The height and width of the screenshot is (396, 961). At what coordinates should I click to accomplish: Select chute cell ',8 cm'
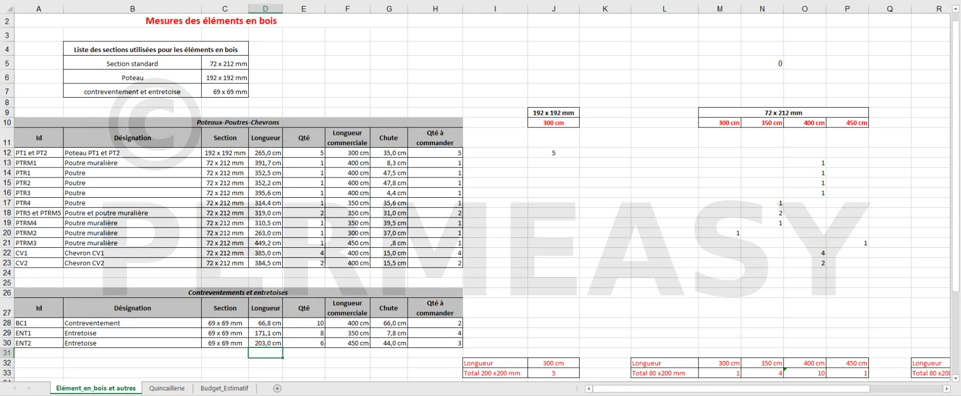pyautogui.click(x=389, y=243)
